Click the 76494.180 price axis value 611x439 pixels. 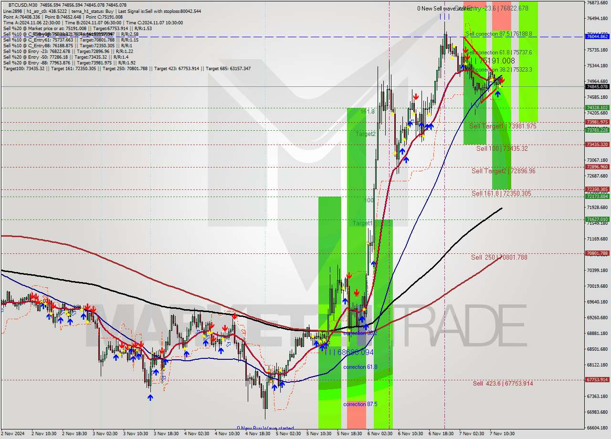pyautogui.click(x=597, y=19)
